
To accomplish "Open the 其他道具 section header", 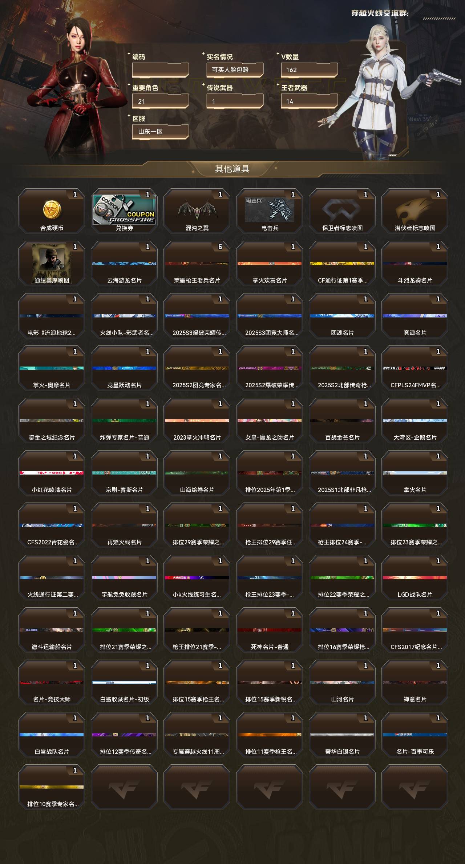I will [x=232, y=169].
